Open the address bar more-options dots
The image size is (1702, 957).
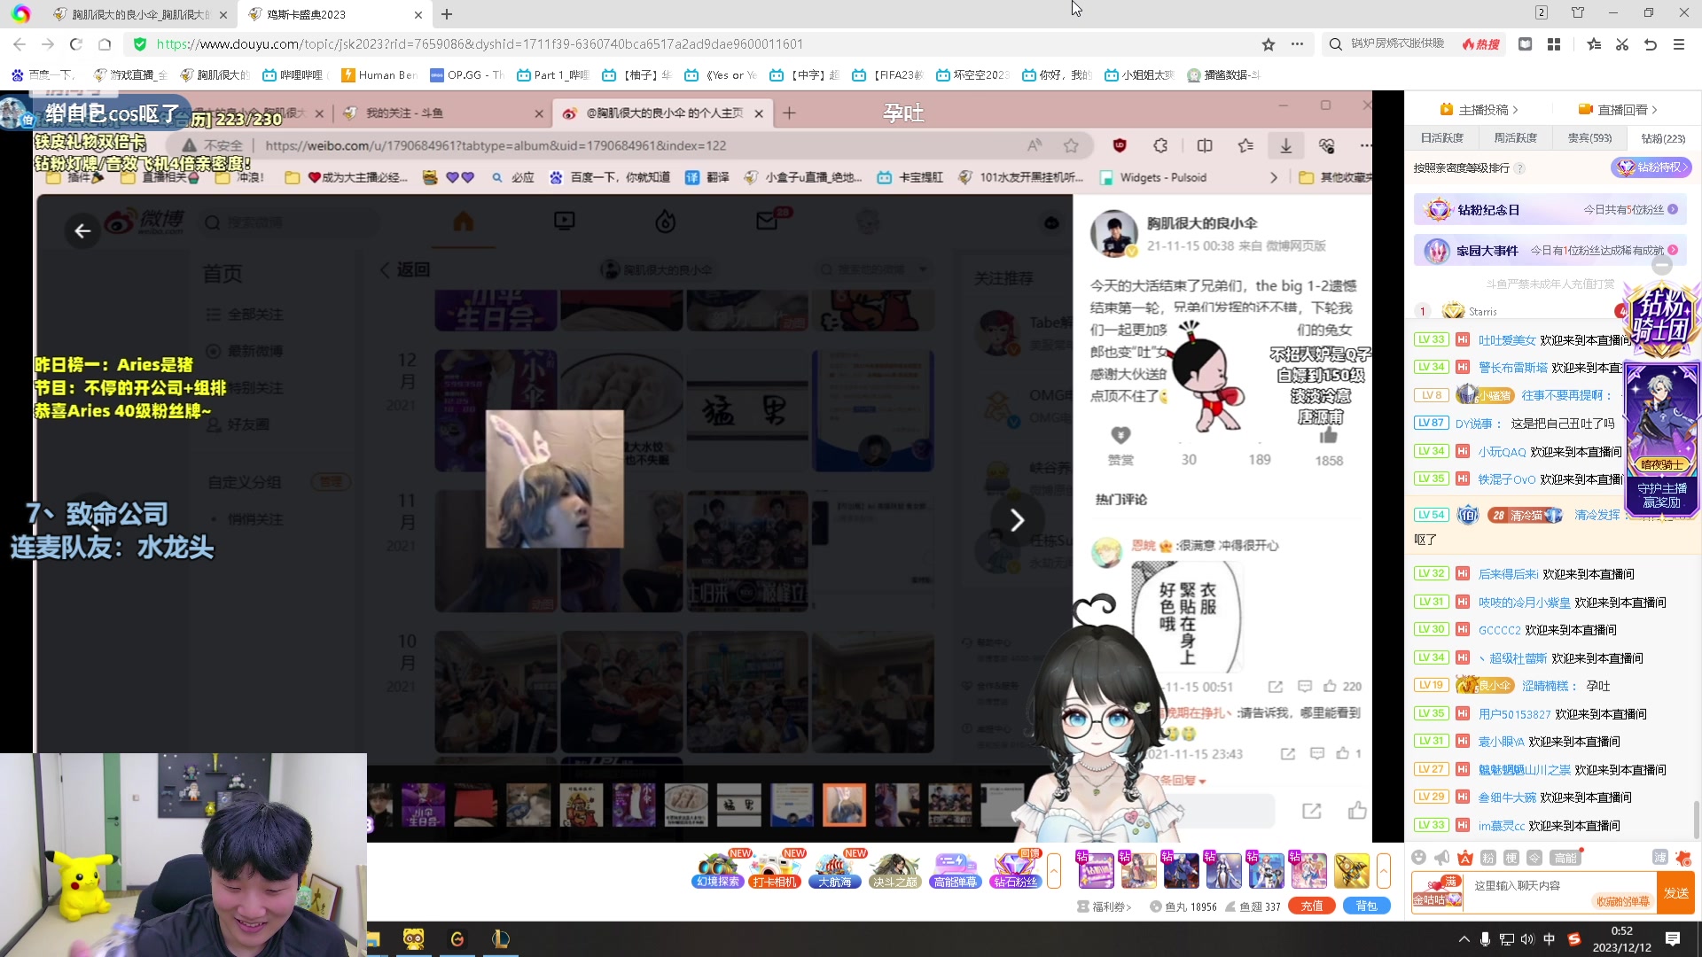pos(1297,44)
